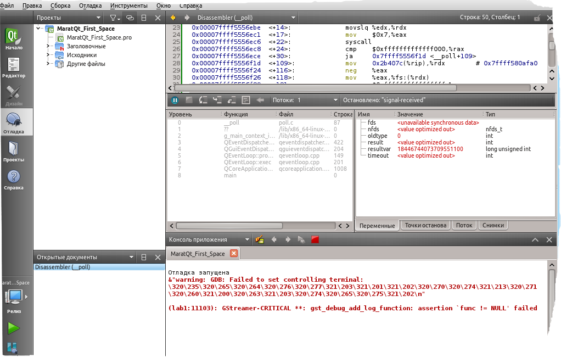
Task: Select MaratQt_First_Space.pro in project tree
Action: point(99,37)
